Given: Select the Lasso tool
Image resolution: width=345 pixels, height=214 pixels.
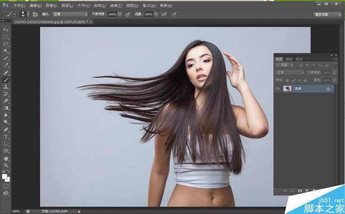Looking at the screenshot, I should click(6, 44).
